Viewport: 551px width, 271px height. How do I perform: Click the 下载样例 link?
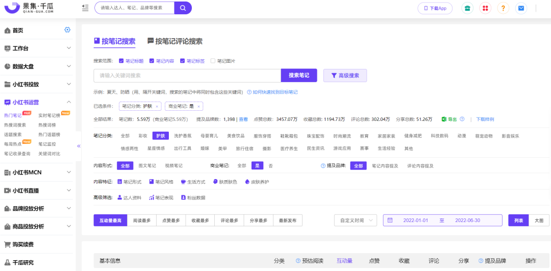click(485, 119)
